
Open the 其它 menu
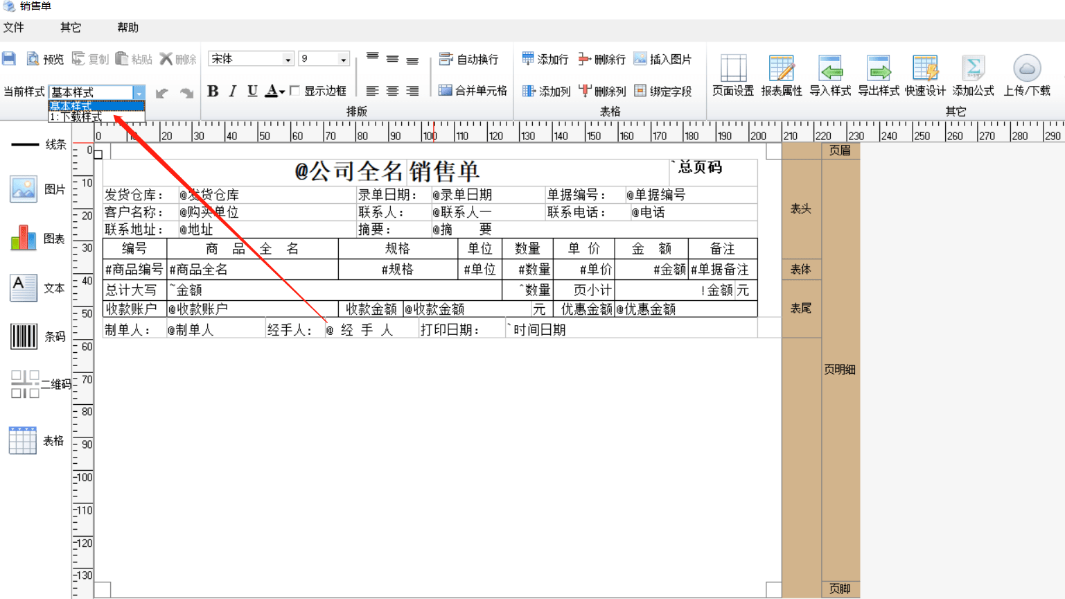click(71, 28)
